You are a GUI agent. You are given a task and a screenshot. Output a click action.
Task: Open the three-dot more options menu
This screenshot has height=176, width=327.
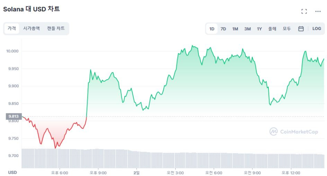coord(318,11)
